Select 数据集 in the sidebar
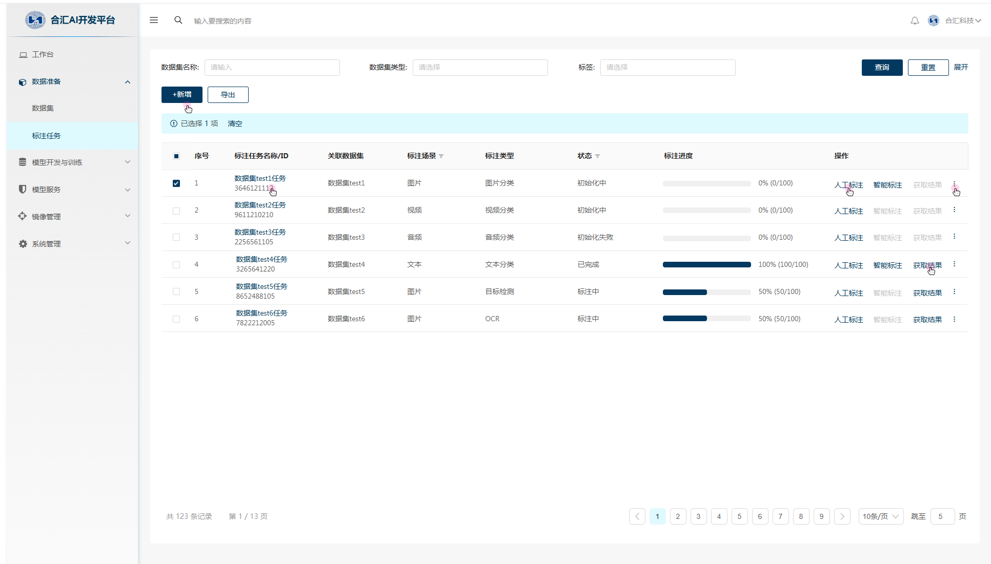The width and height of the screenshot is (991, 564). [43, 109]
